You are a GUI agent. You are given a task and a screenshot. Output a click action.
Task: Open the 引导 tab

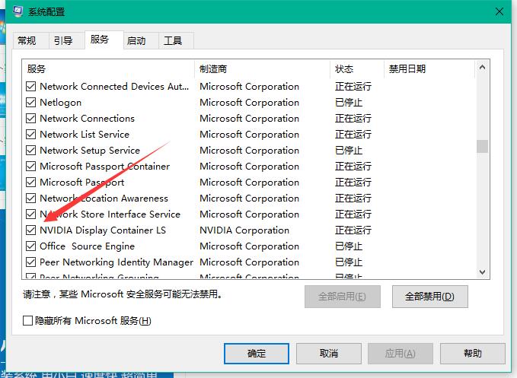pos(63,41)
